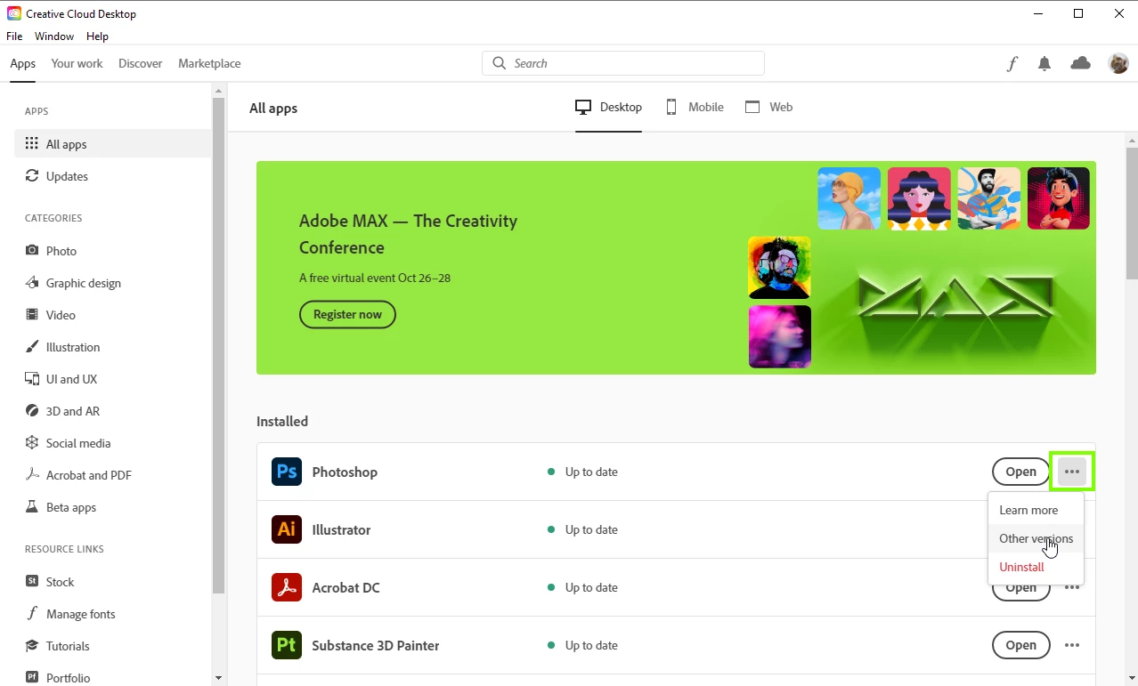Viewport: 1138px width, 686px height.
Task: Click the red cartoon character thumbnail
Action: click(1059, 198)
